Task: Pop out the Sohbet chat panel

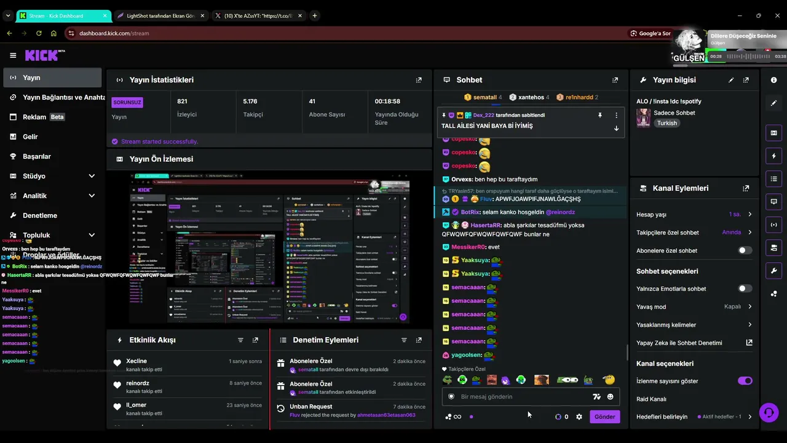Action: click(615, 80)
